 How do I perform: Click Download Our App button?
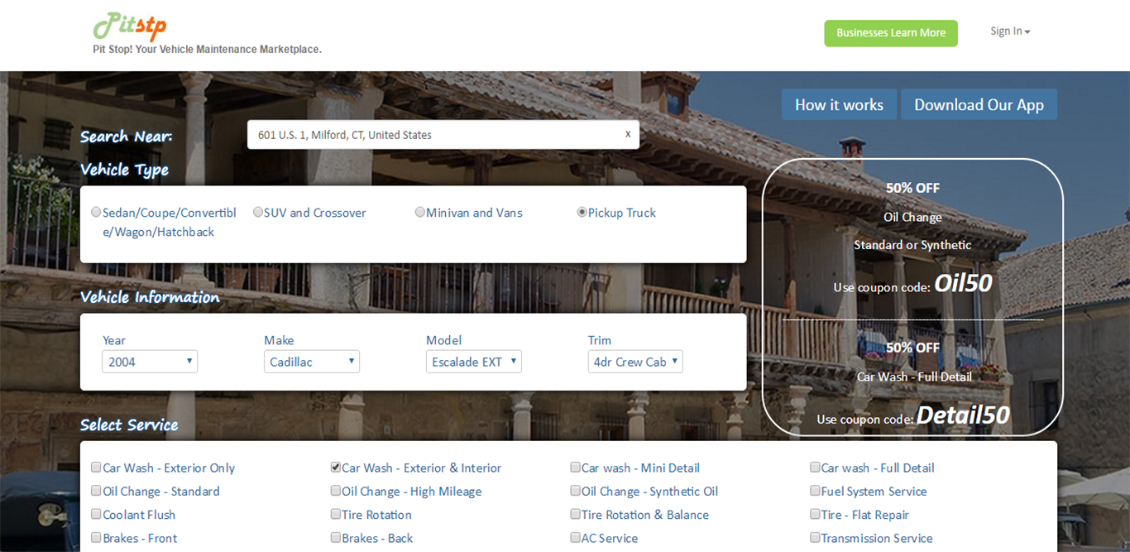tap(978, 105)
